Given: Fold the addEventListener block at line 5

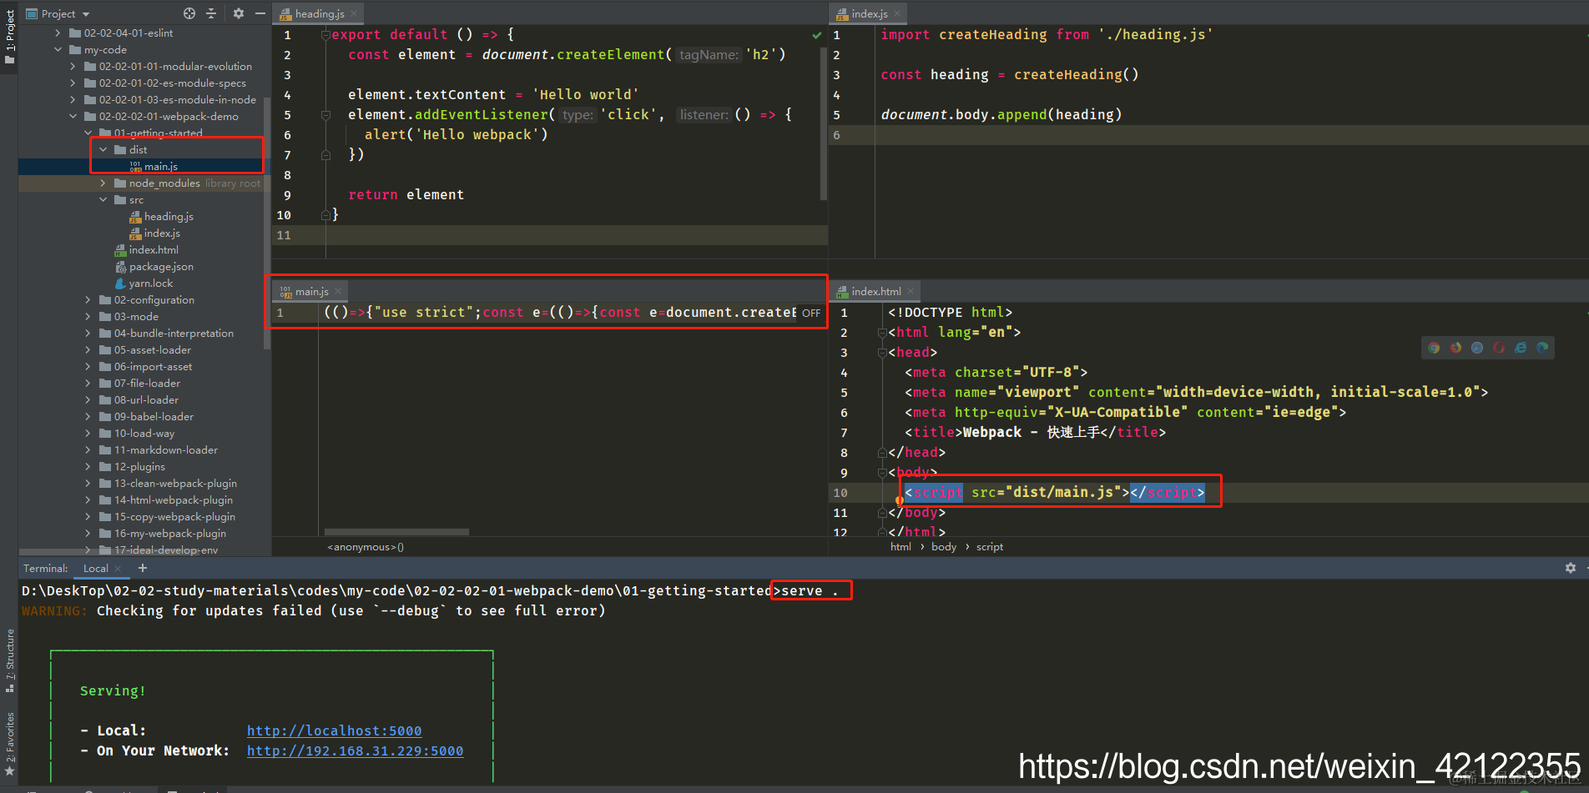Looking at the screenshot, I should tap(325, 115).
